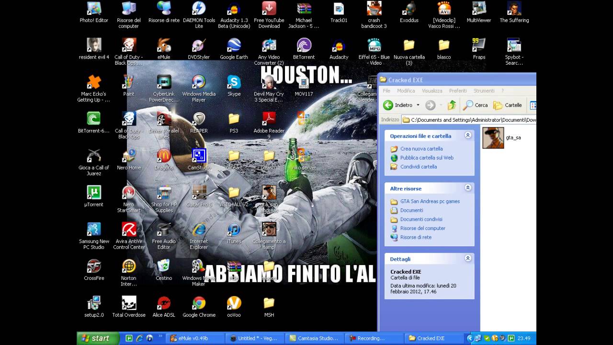Open the MSH folder on the desktop

(x=269, y=303)
